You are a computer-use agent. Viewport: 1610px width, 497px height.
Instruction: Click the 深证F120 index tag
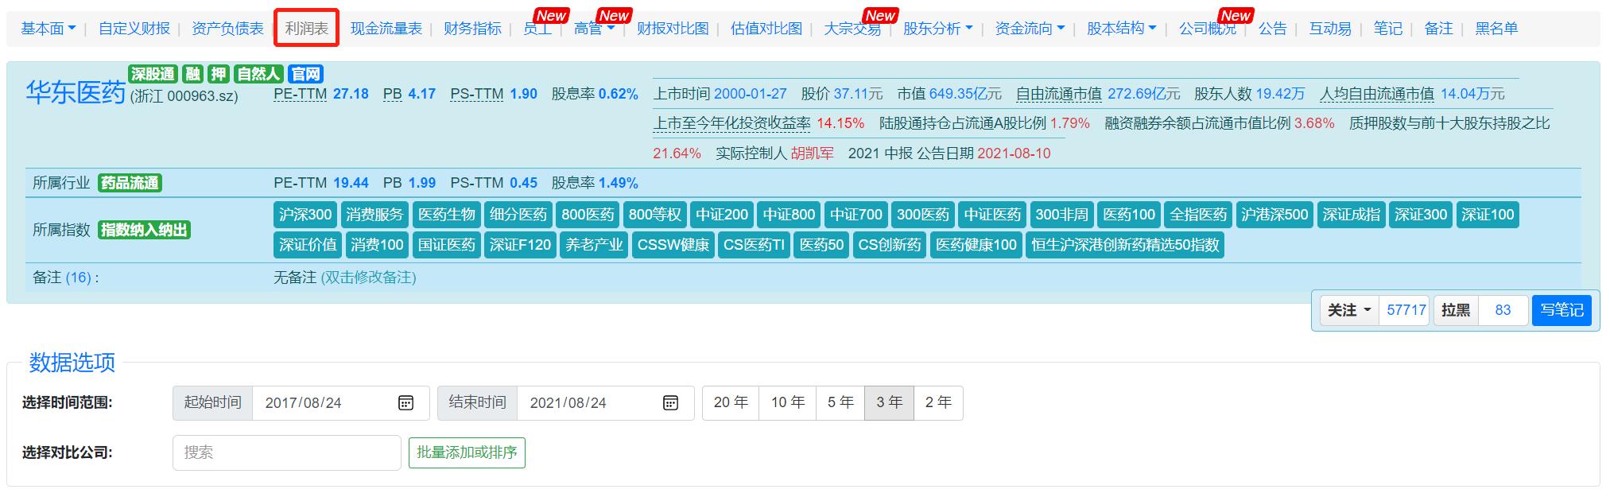(x=520, y=245)
